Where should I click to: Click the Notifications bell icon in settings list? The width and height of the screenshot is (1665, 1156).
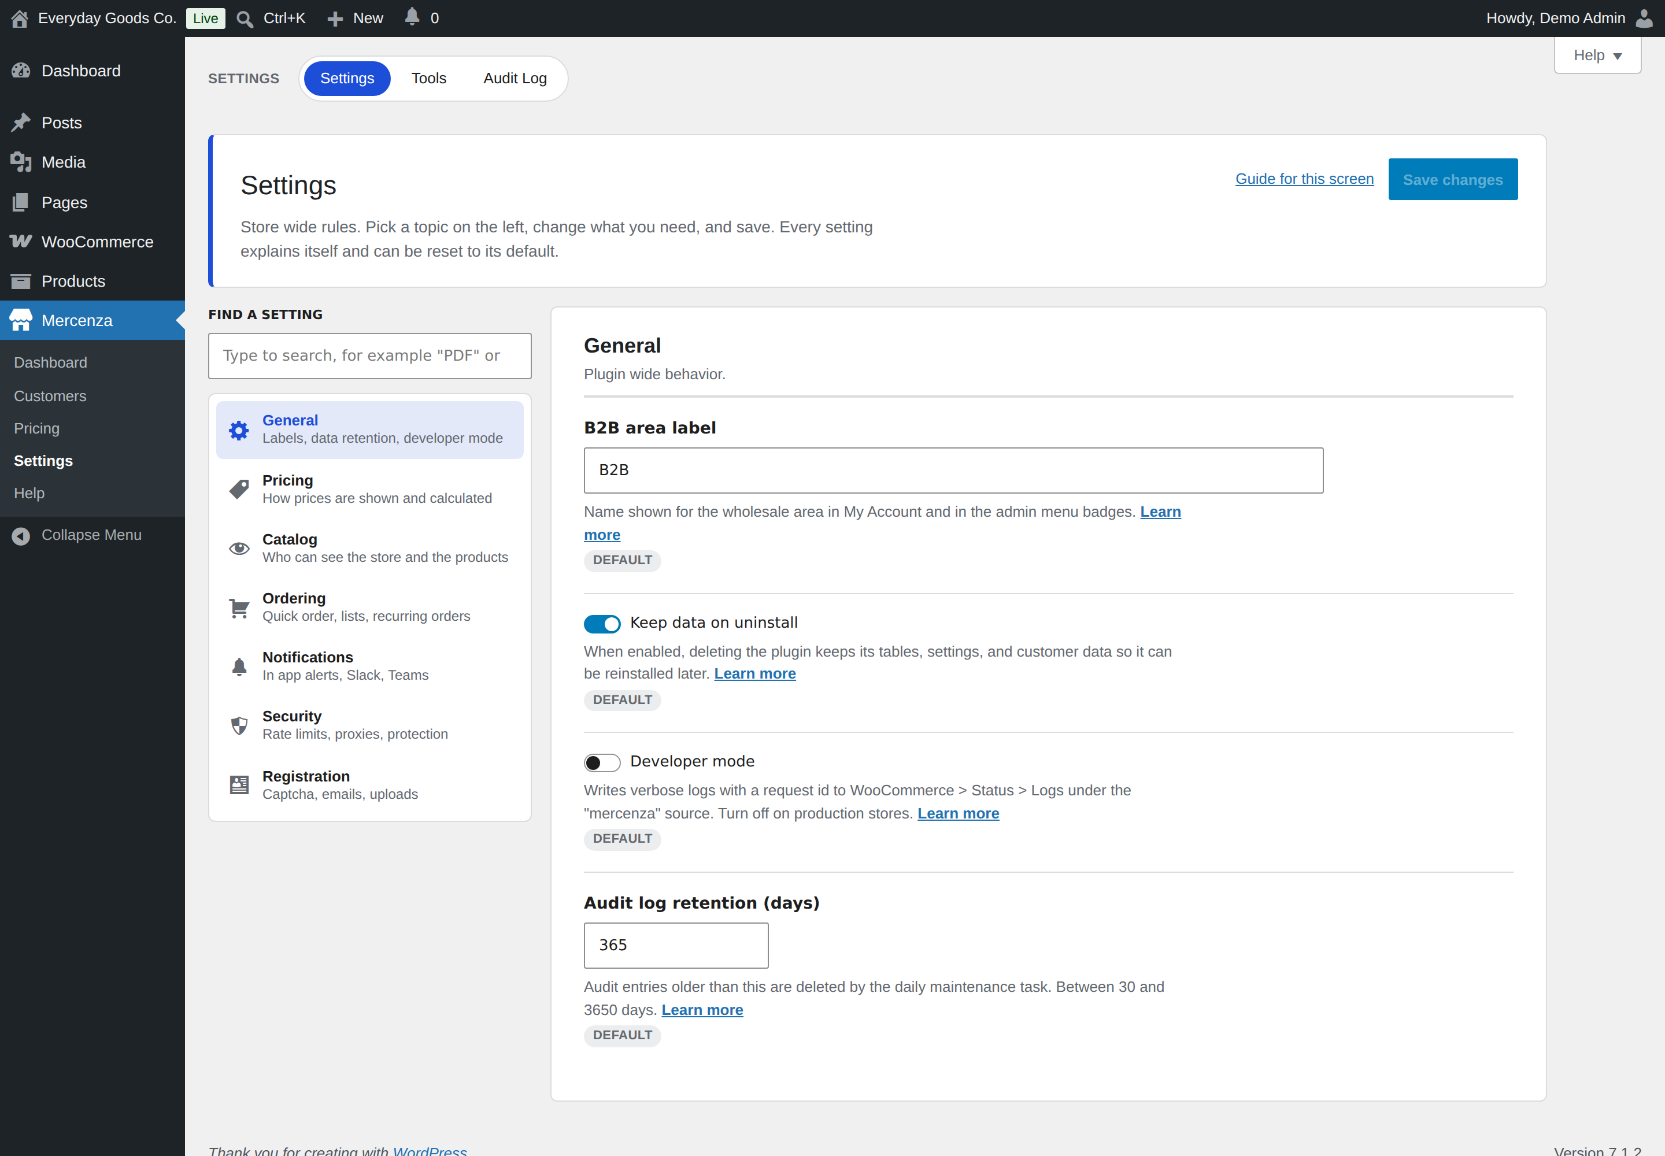(x=239, y=666)
